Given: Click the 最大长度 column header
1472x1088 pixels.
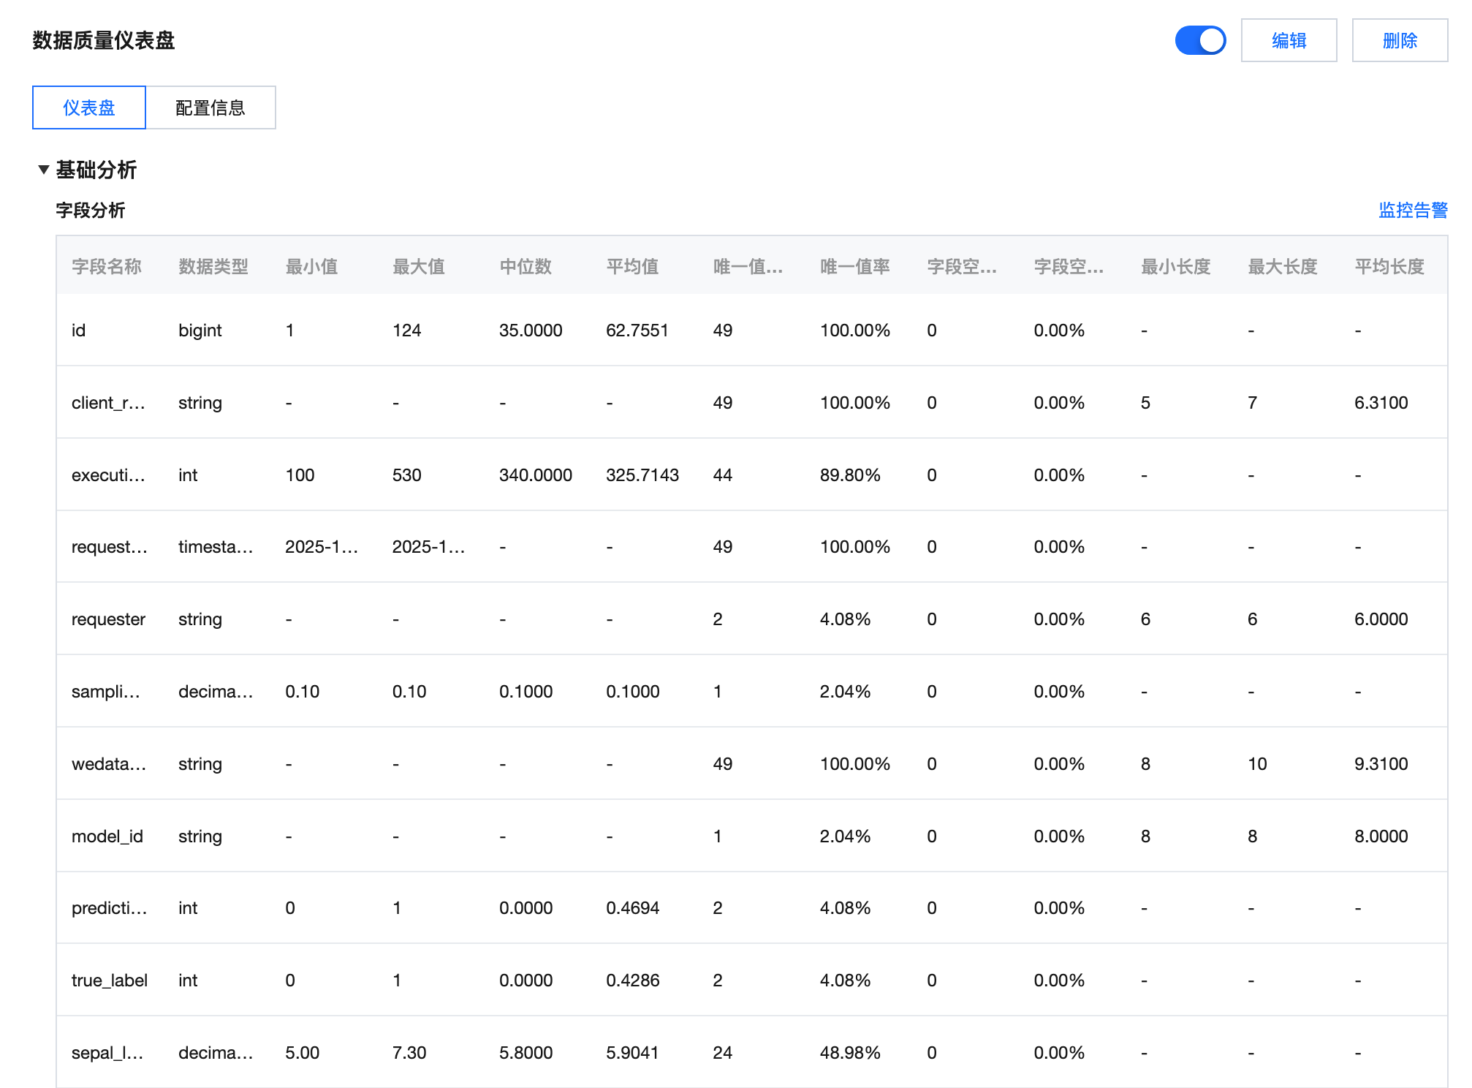Looking at the screenshot, I should click(1282, 267).
